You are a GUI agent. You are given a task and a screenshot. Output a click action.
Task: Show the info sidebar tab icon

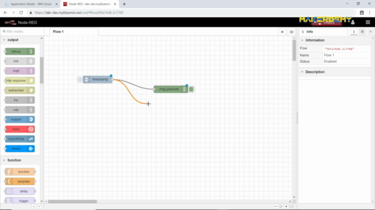coord(354,32)
